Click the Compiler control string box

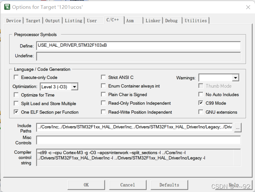point(138,157)
